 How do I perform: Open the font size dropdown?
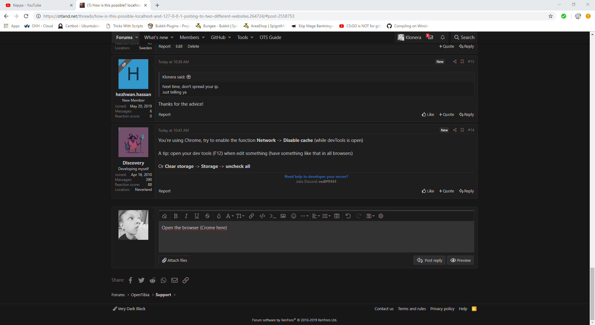pos(240,216)
